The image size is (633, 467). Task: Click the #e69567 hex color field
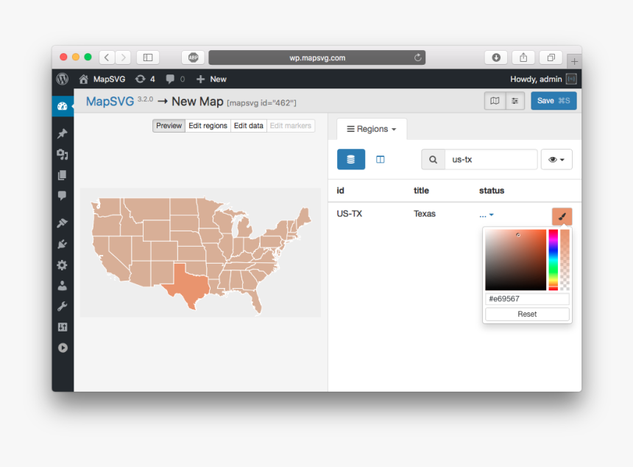527,298
